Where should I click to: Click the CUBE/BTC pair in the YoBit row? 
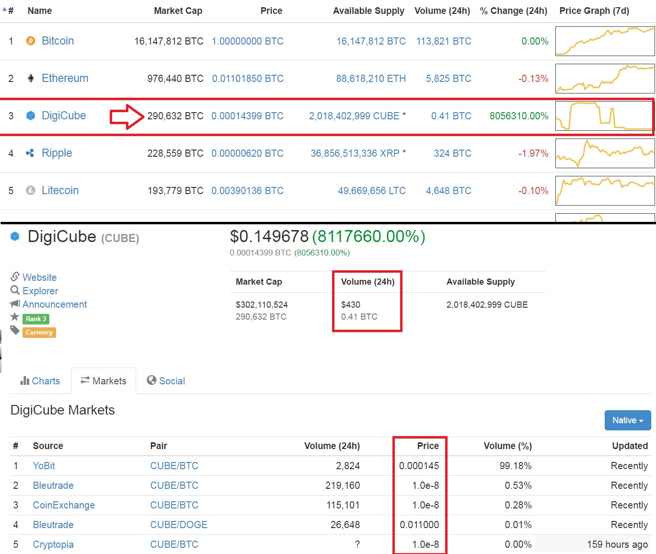click(x=174, y=466)
